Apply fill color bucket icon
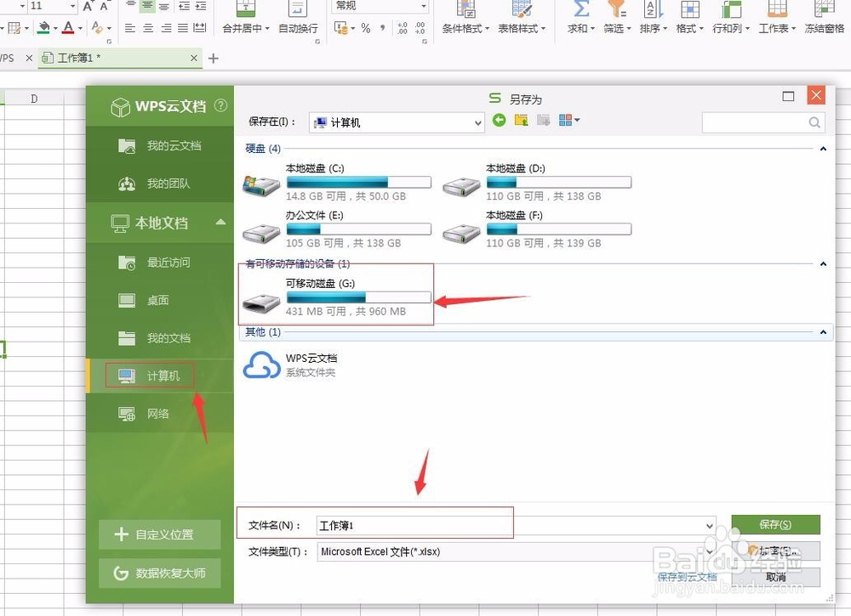The width and height of the screenshot is (851, 616). (x=44, y=27)
